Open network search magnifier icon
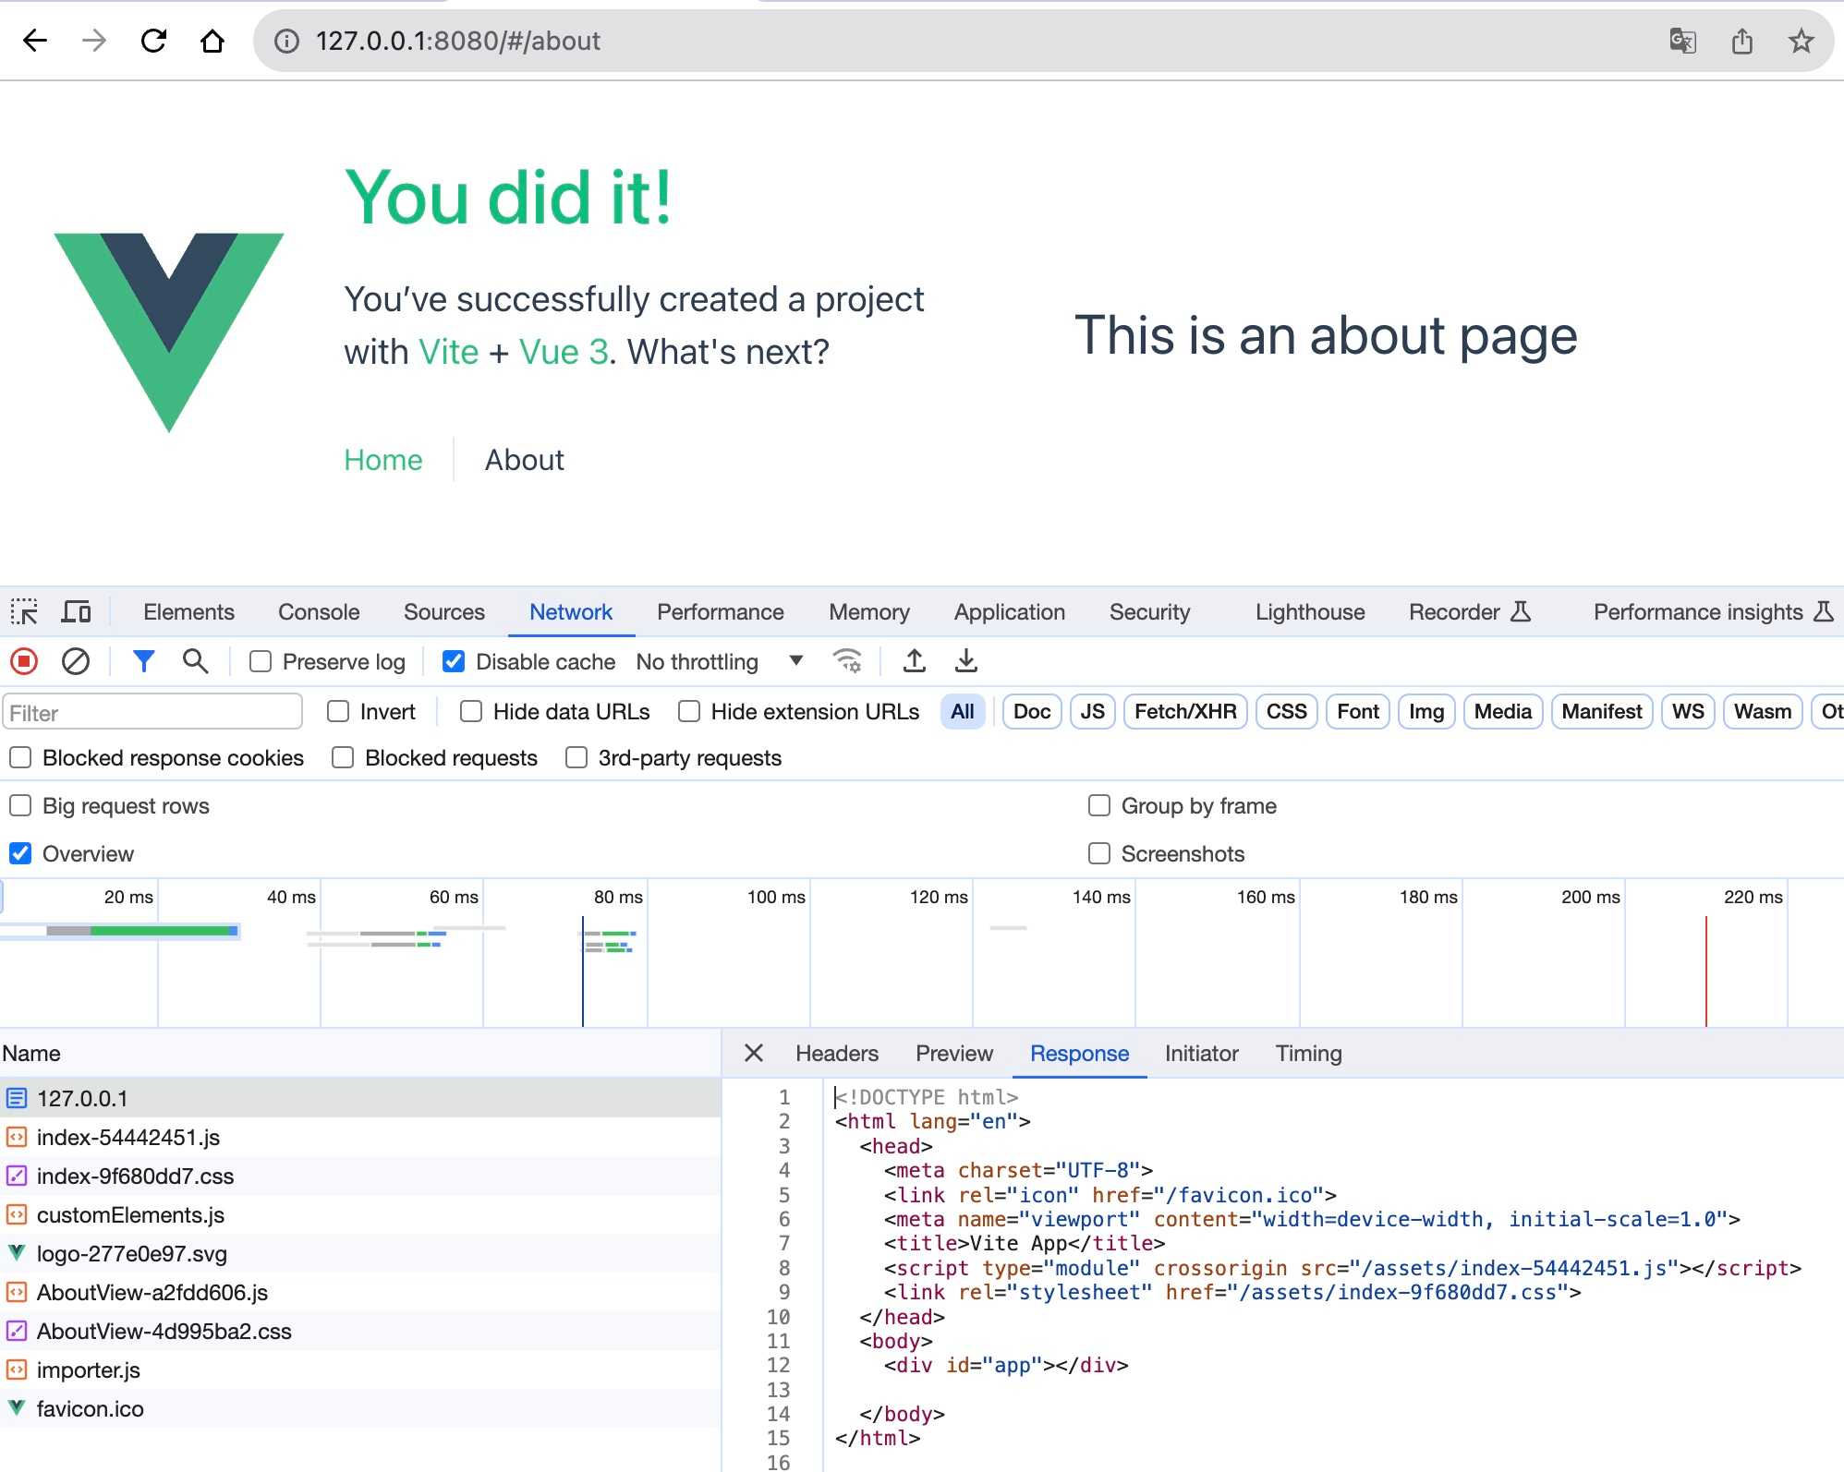Screen dimensions: 1844x1472 195,661
